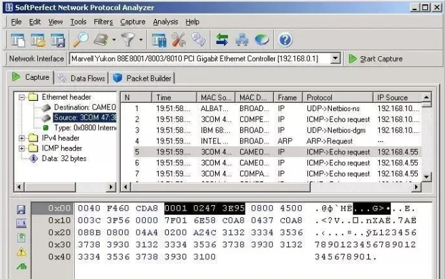Click the packet list scroll right arrow
This screenshot has width=445, height=279.
tap(416, 187)
